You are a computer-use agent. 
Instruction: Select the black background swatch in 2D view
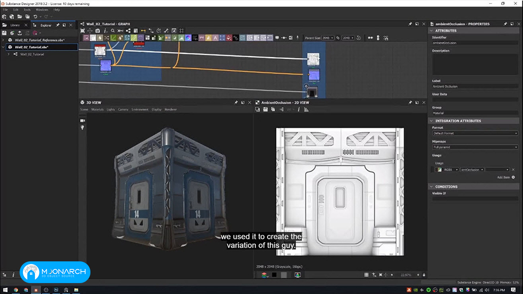pyautogui.click(x=274, y=275)
